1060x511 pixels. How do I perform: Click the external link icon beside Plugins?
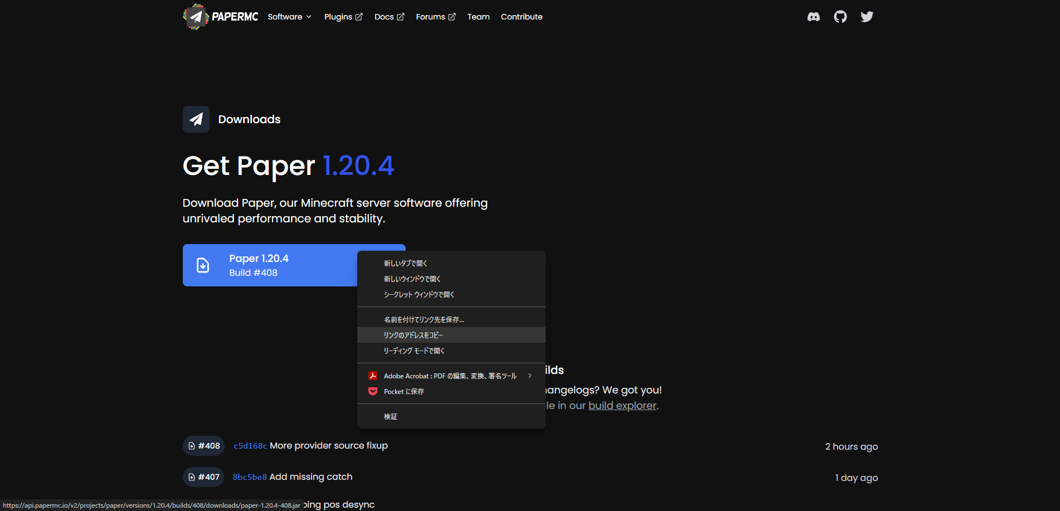click(359, 17)
